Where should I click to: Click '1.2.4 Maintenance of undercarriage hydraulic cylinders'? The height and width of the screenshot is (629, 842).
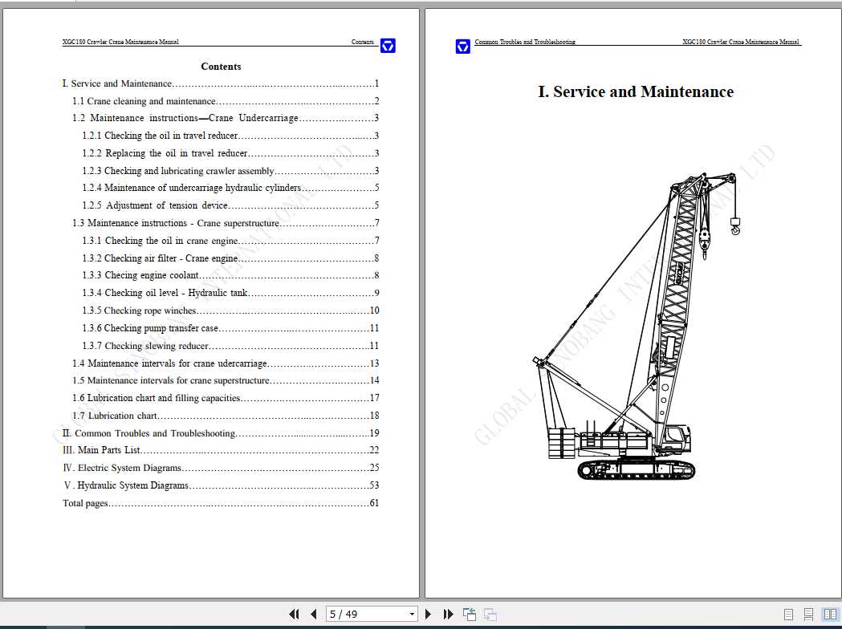click(x=230, y=188)
